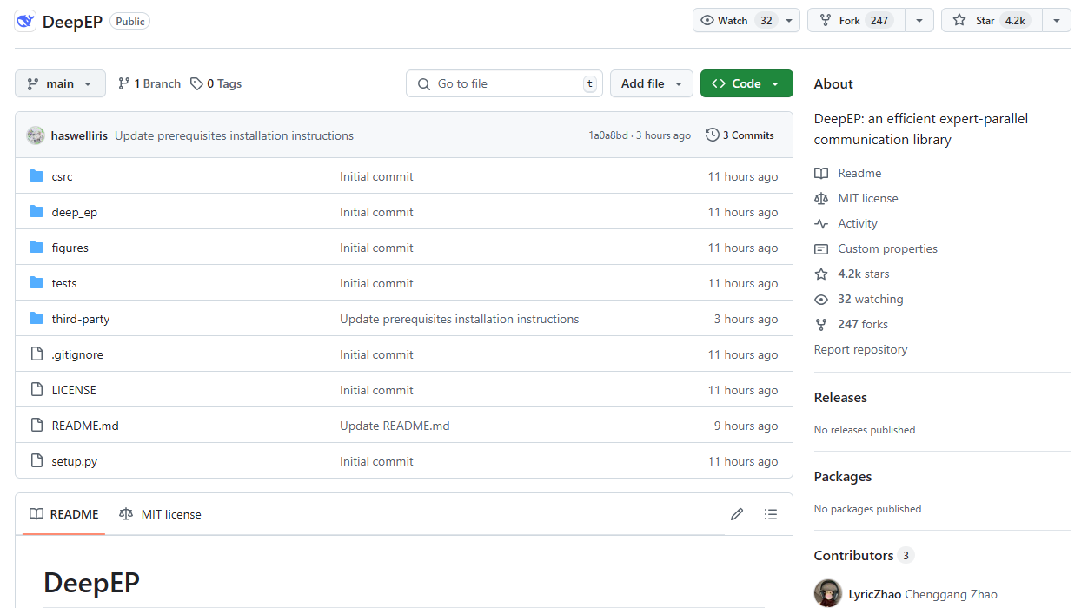Open the Packages section heading link

tap(843, 476)
